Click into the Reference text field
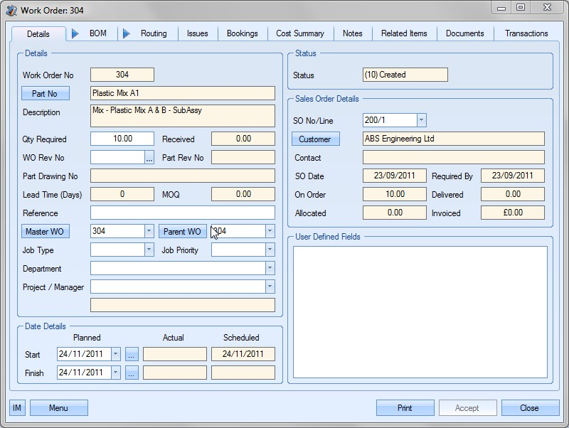The width and height of the screenshot is (569, 428). coord(182,213)
